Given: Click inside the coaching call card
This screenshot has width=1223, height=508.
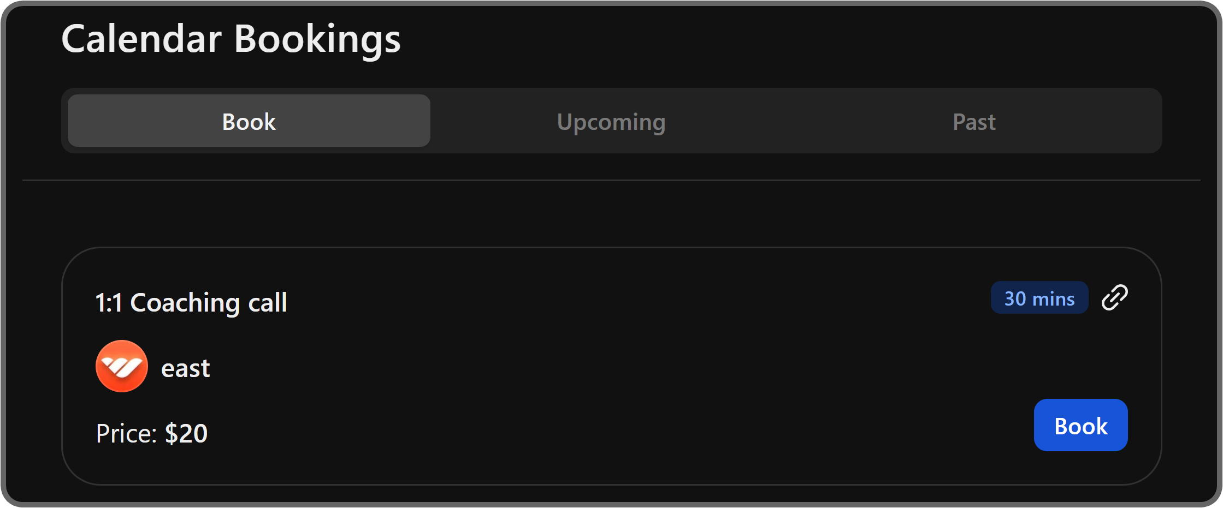Looking at the screenshot, I should pyautogui.click(x=612, y=366).
